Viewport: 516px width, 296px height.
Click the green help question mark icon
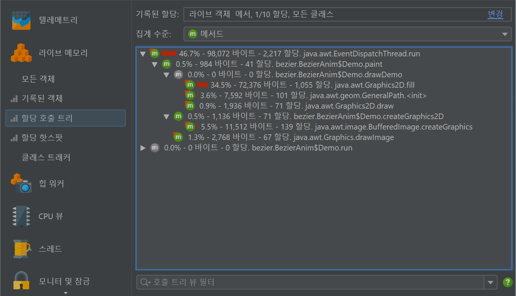507,282
